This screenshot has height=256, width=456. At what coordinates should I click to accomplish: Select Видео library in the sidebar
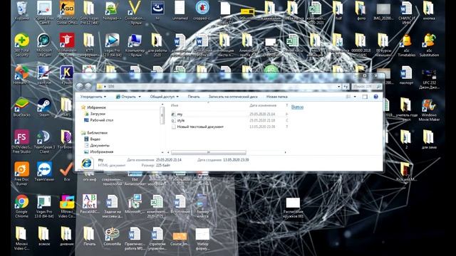[x=92, y=139]
